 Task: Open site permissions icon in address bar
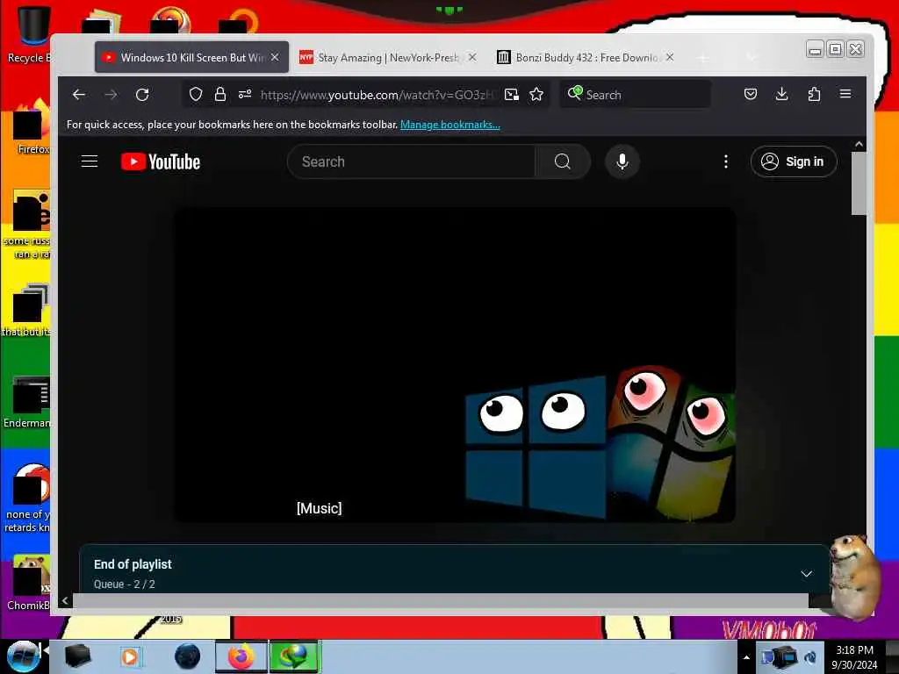pyautogui.click(x=245, y=95)
